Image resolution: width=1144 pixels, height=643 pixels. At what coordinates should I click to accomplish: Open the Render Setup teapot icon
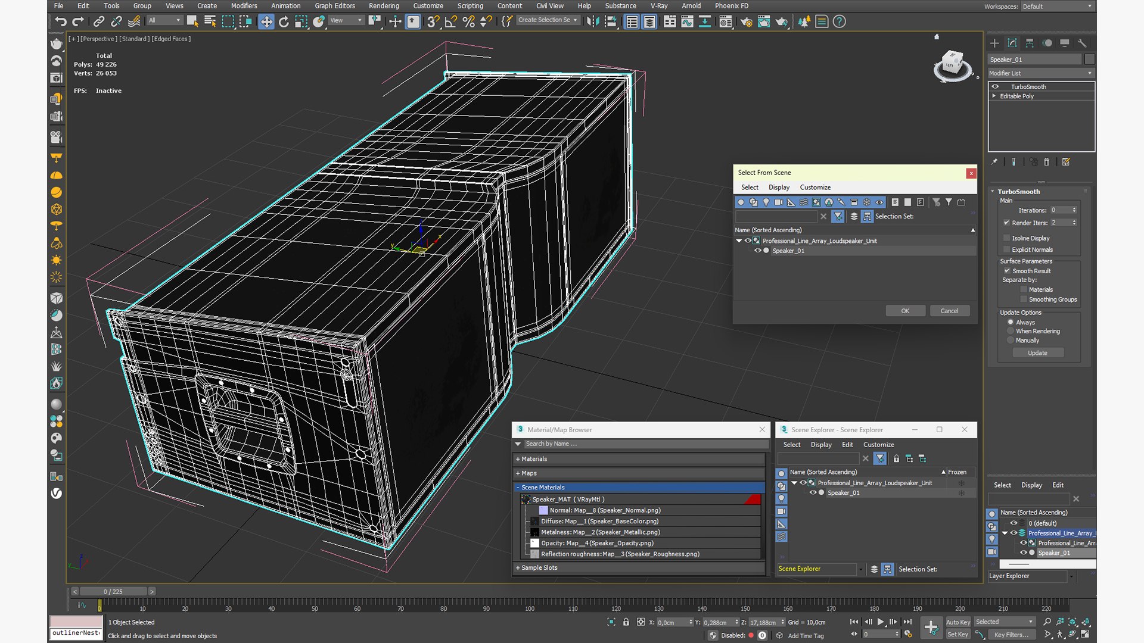tap(746, 22)
